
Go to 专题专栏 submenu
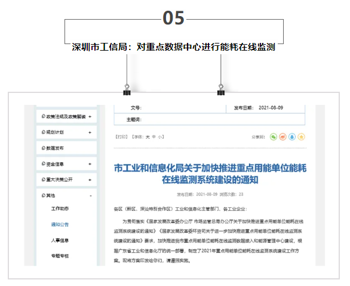tap(60, 256)
